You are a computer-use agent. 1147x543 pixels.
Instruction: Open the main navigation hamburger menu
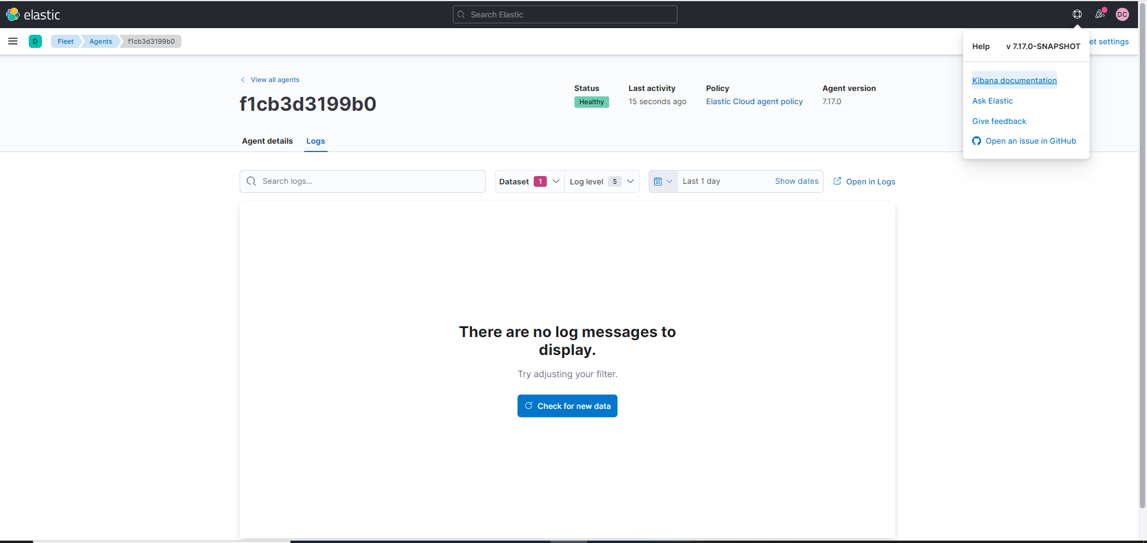click(13, 41)
